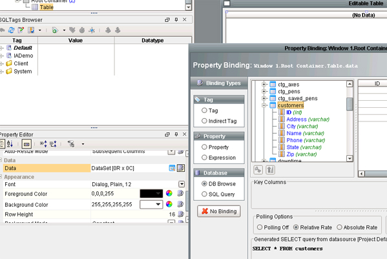Click the No Binding button
The height and width of the screenshot is (259, 387).
coord(219,211)
